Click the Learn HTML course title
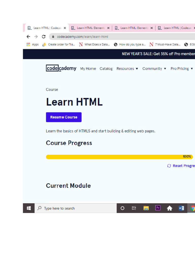The image size is (195, 260). pos(74,102)
